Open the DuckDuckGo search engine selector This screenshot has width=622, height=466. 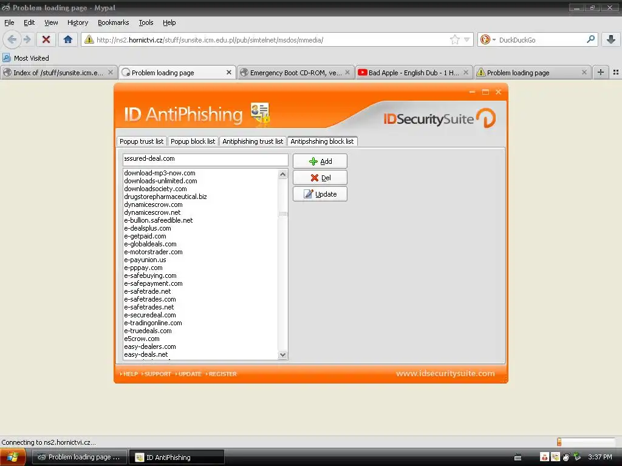[488, 39]
